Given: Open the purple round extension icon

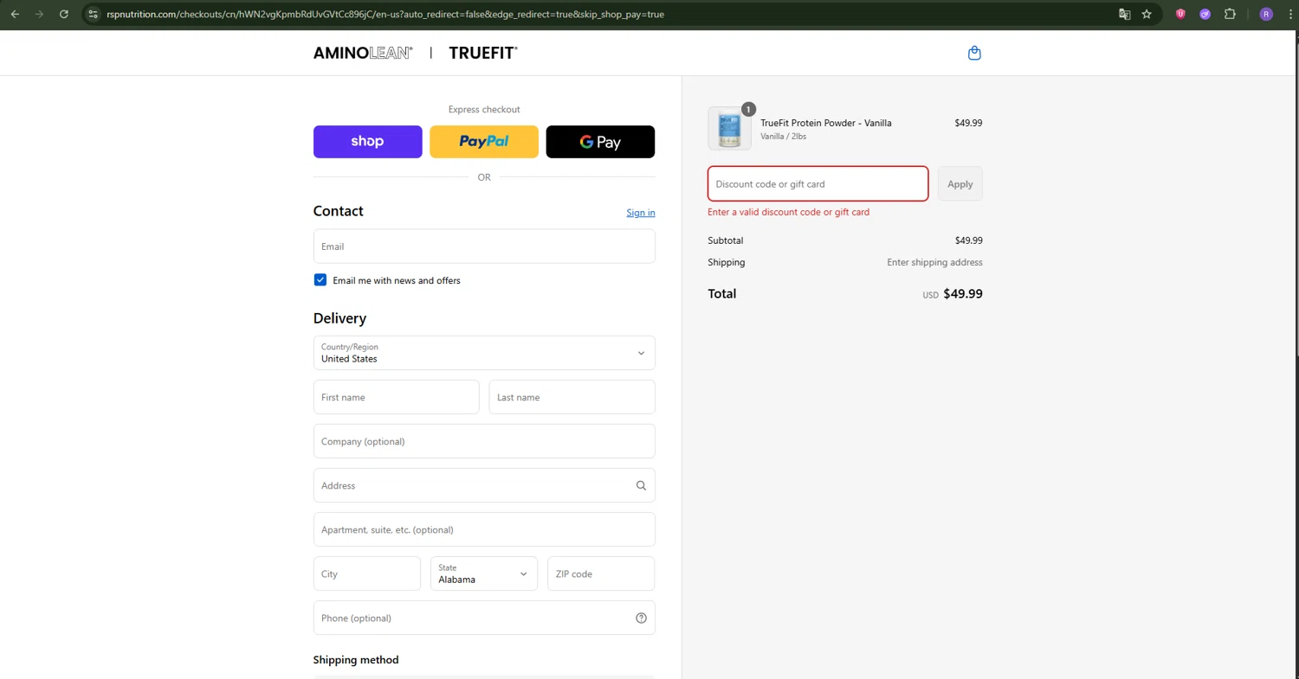Looking at the screenshot, I should [1205, 14].
